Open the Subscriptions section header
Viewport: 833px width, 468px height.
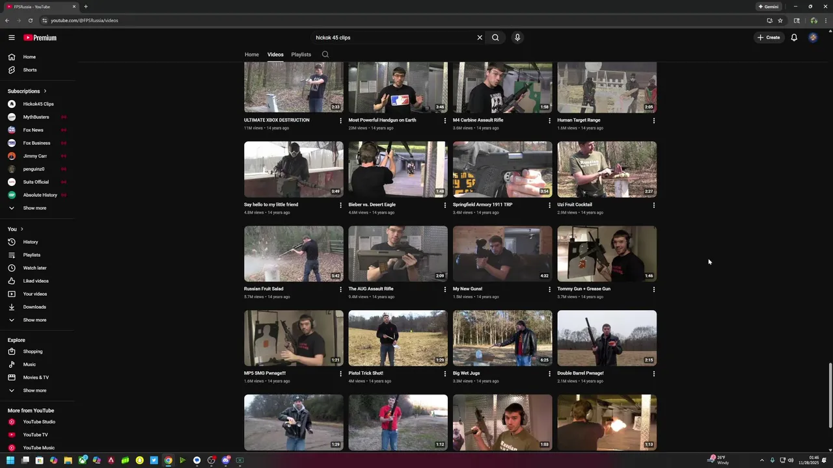click(27, 91)
